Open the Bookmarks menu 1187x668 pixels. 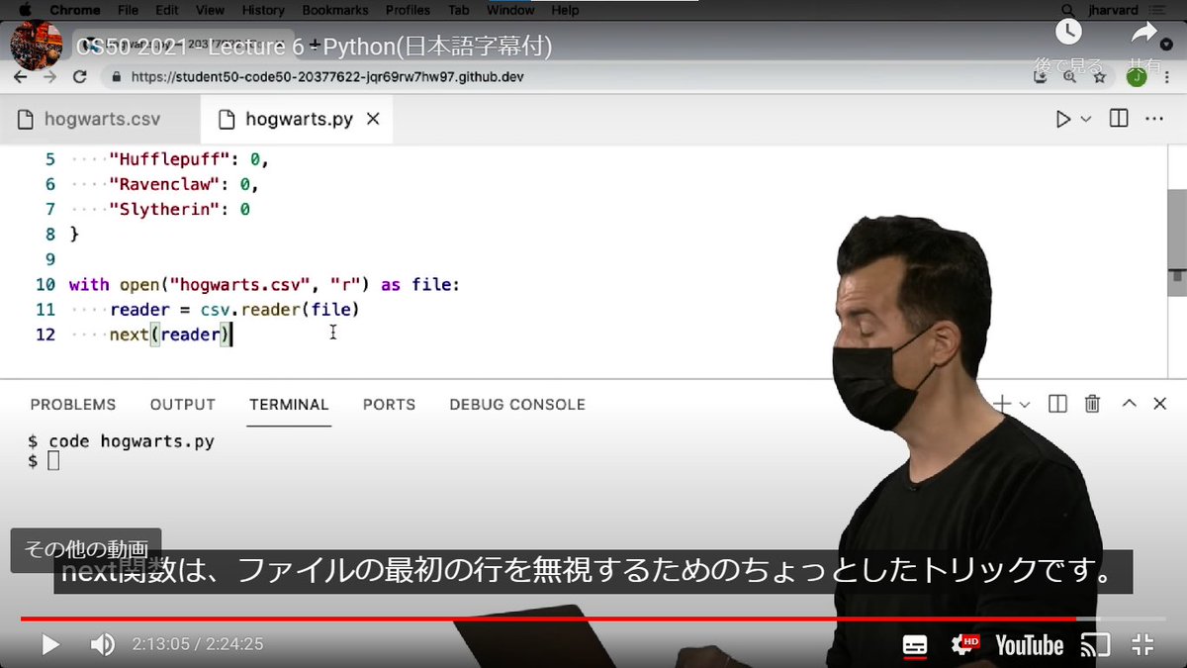tap(336, 10)
